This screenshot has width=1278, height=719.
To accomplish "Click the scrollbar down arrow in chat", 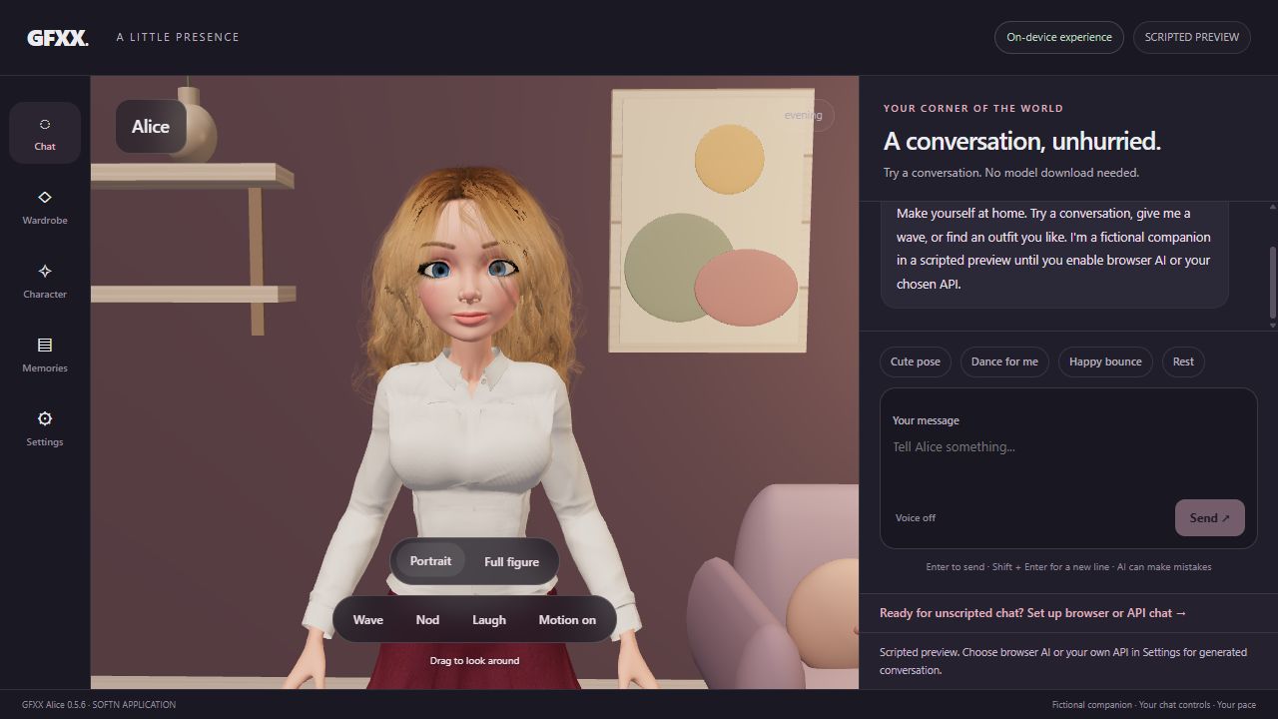I will tap(1272, 326).
